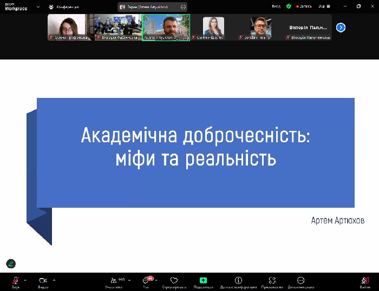This screenshot has height=291, width=379.
Task: Open the Приложения apps icon
Action: 272,281
